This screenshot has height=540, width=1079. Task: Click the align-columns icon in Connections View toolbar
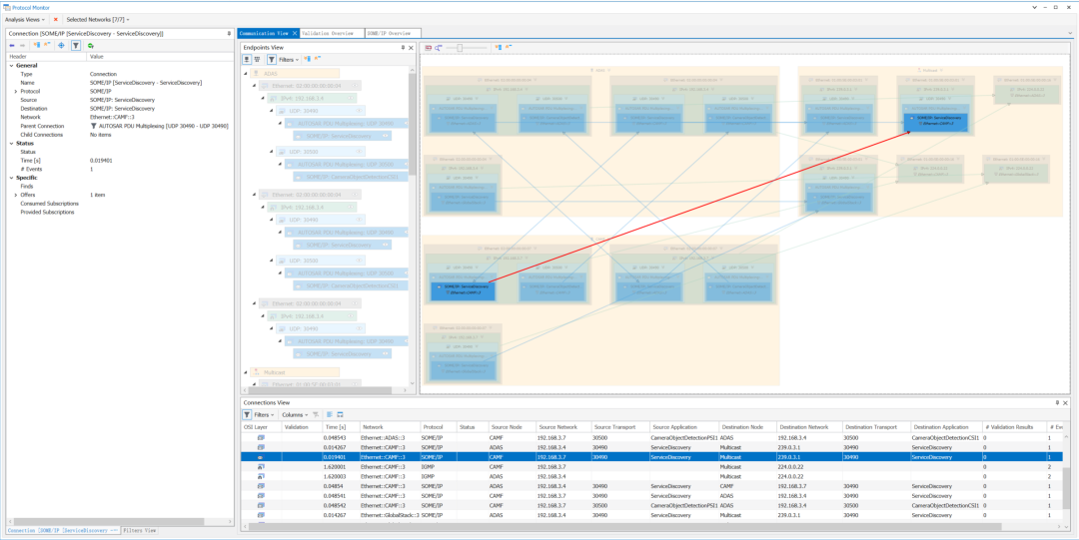330,415
